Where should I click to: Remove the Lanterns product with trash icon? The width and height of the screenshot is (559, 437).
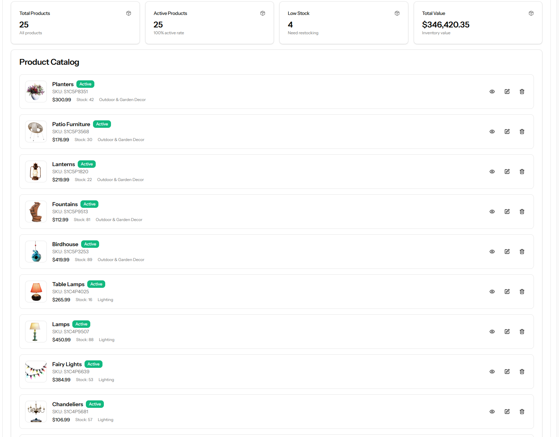(x=522, y=172)
